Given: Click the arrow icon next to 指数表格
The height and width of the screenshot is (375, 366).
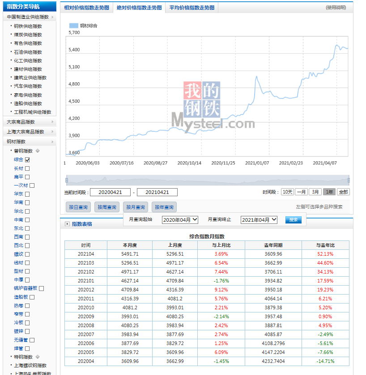Looking at the screenshot, I should point(68,224).
